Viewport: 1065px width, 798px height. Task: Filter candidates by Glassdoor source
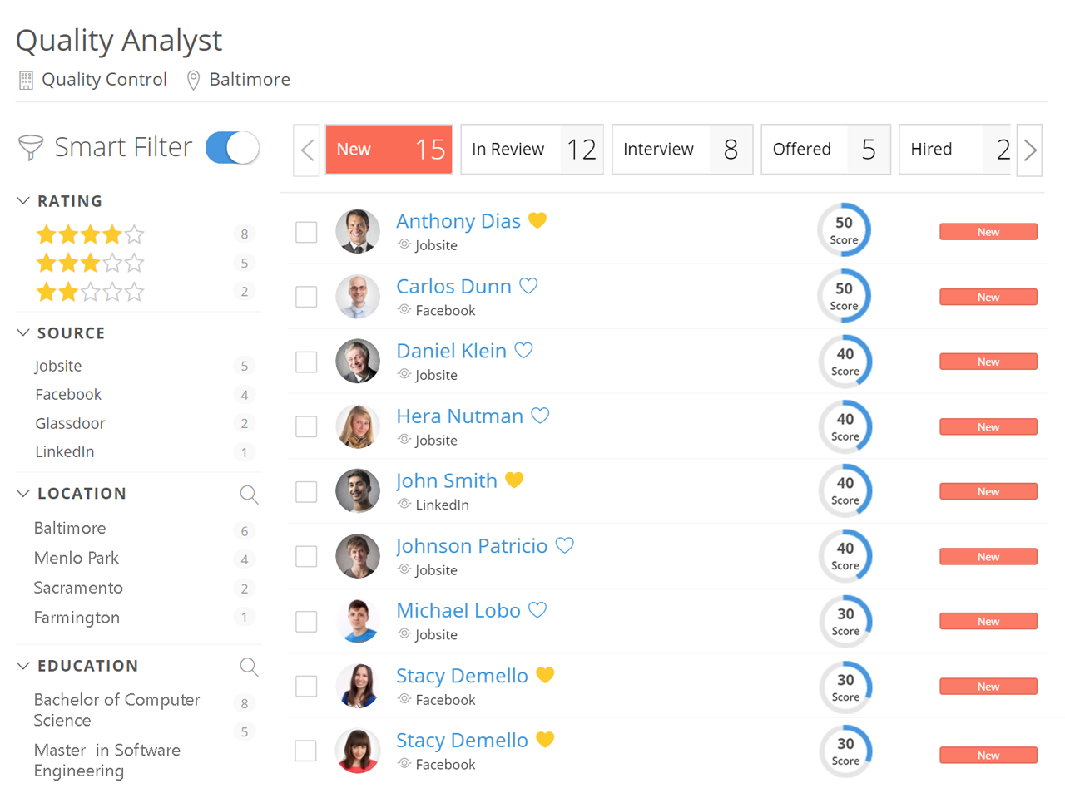[70, 423]
